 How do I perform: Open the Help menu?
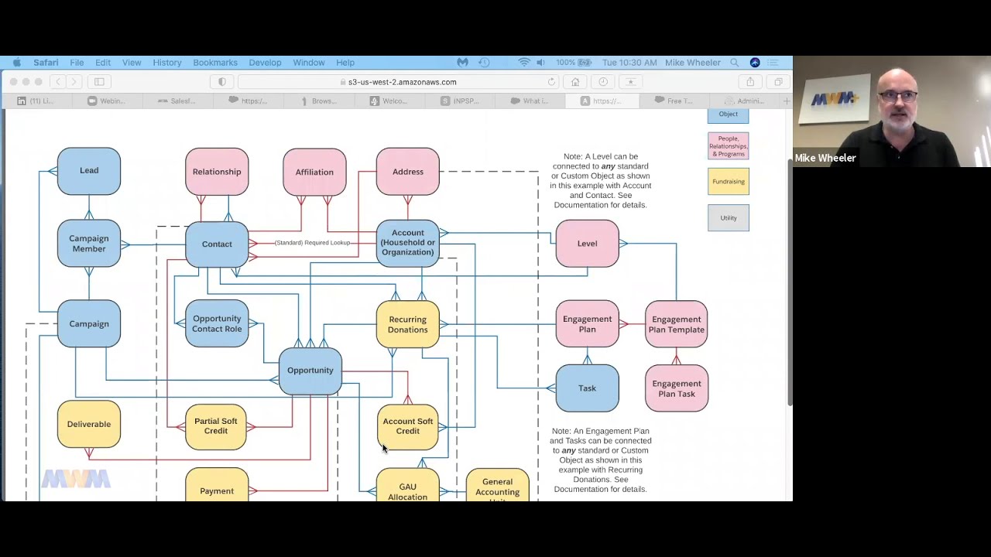345,63
